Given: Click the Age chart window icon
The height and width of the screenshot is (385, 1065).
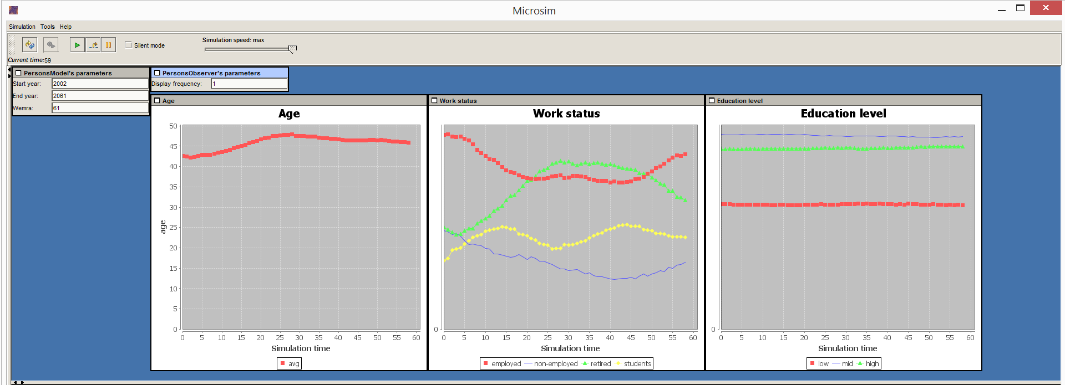Looking at the screenshot, I should (157, 100).
